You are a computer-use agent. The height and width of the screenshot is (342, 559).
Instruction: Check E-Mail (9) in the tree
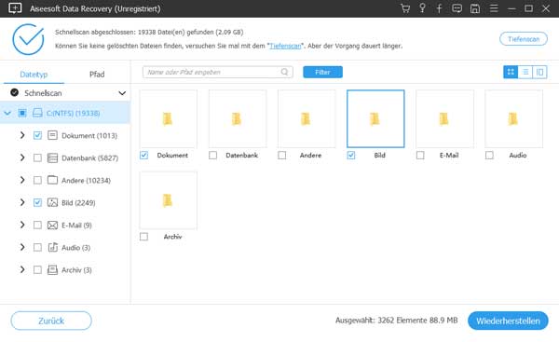pos(37,225)
